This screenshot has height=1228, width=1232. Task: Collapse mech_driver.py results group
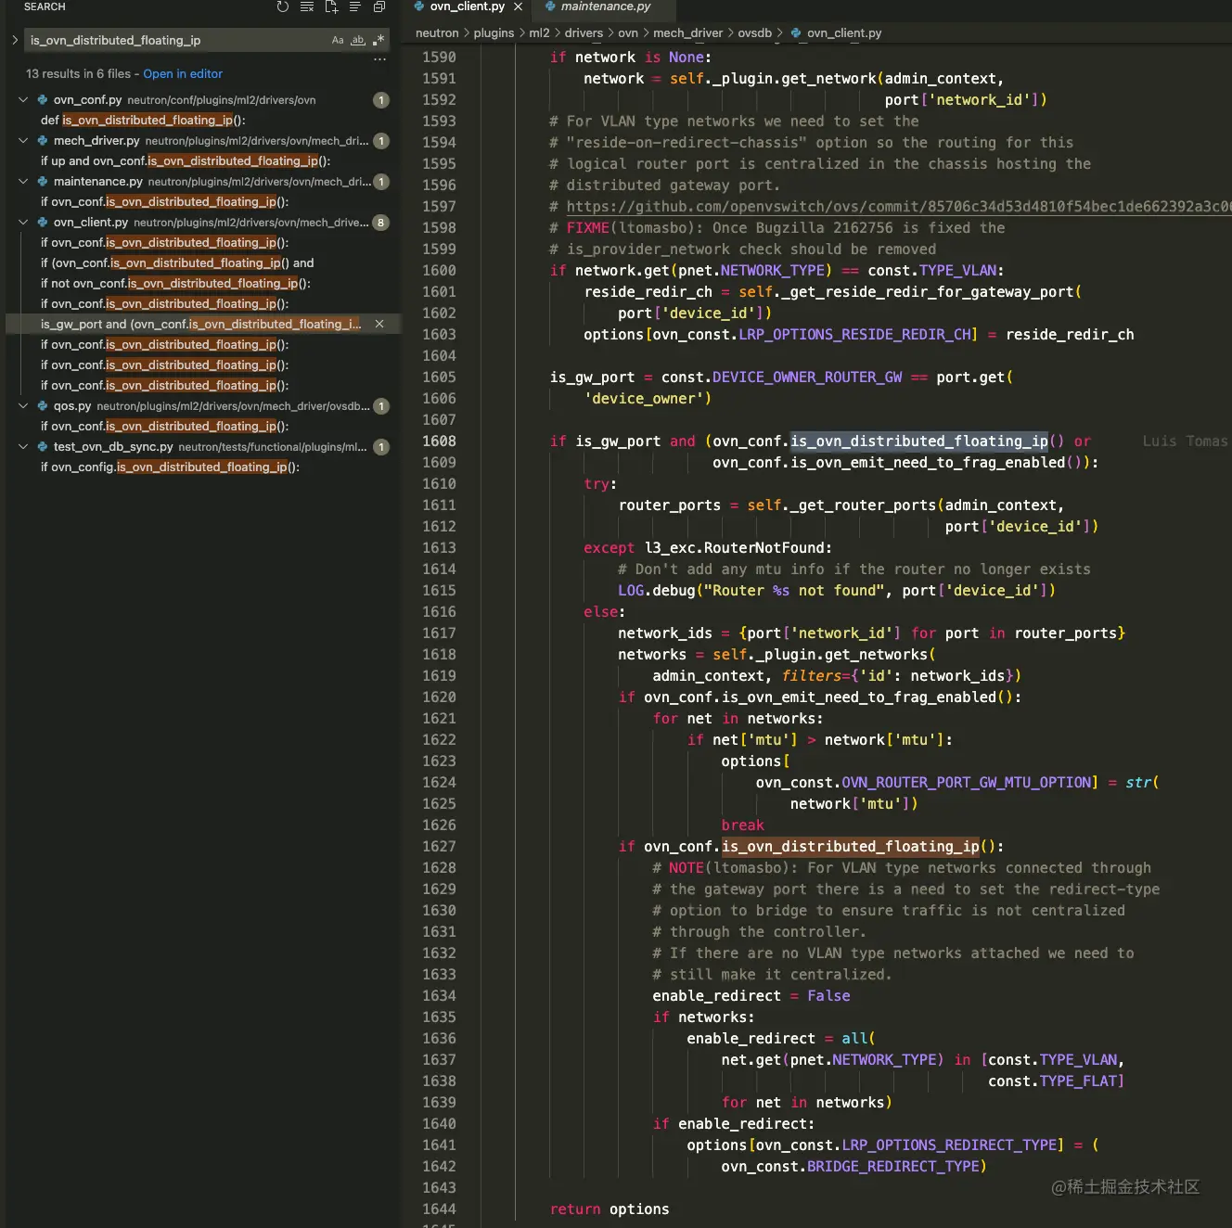[x=23, y=140]
